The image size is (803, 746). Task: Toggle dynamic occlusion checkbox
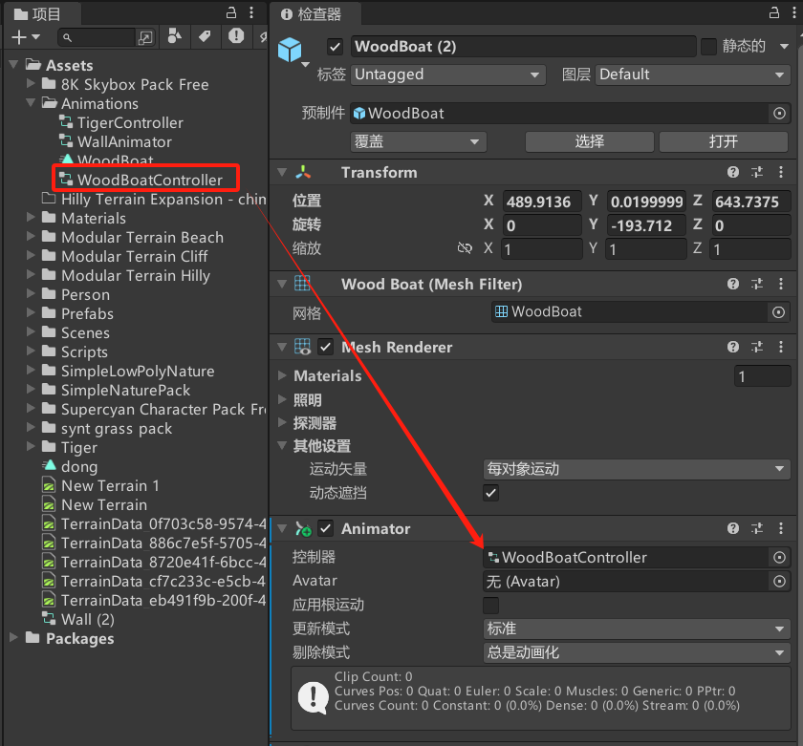(490, 493)
